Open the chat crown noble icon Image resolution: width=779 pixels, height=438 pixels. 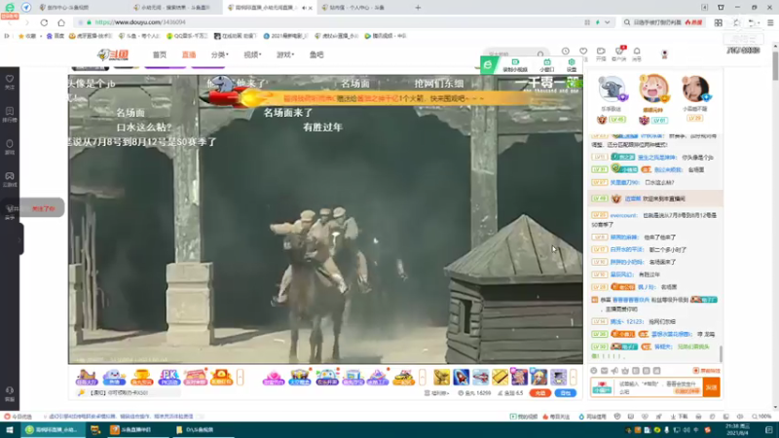625,371
